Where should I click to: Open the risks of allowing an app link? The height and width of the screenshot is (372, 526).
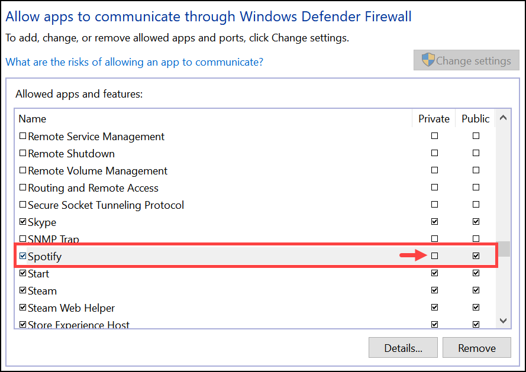134,62
